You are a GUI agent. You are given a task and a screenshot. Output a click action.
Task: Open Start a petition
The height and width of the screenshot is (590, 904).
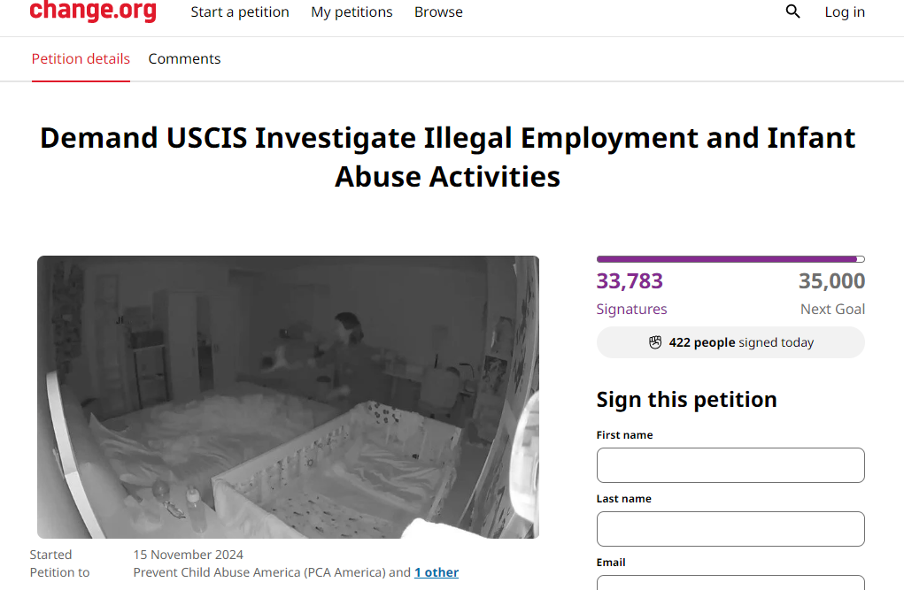(240, 12)
